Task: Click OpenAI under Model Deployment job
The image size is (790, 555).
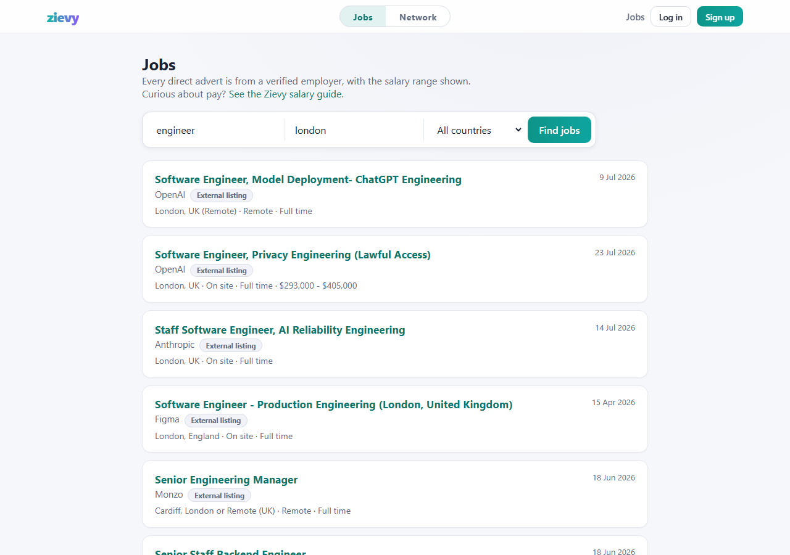Action: [170, 194]
